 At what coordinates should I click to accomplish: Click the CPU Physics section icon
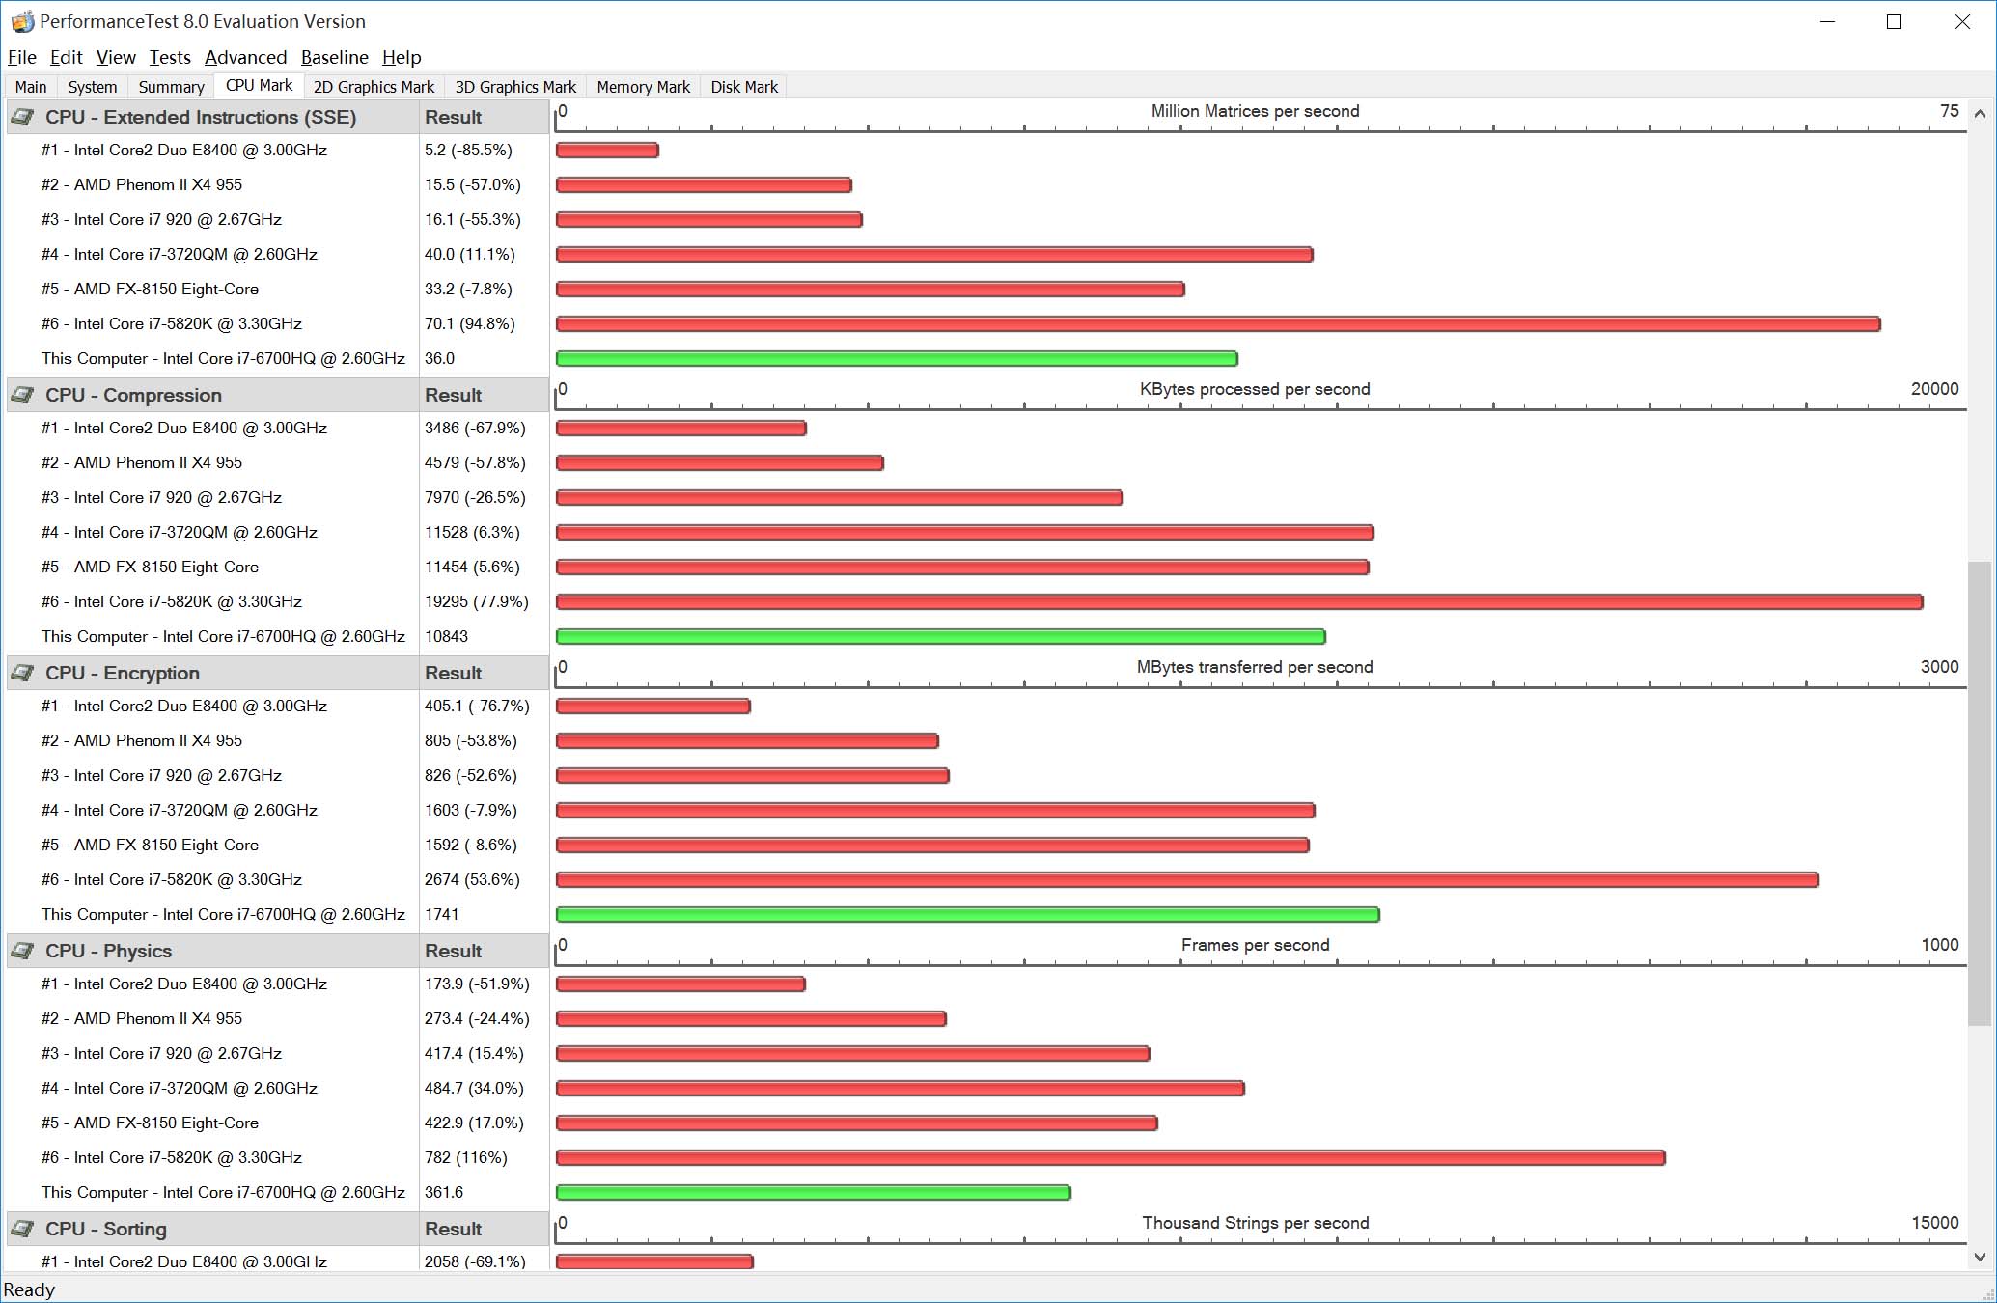tap(22, 952)
